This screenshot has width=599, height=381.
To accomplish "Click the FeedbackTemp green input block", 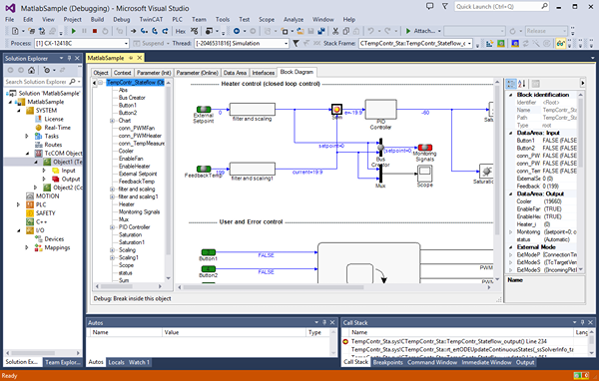I will pyautogui.click(x=204, y=169).
